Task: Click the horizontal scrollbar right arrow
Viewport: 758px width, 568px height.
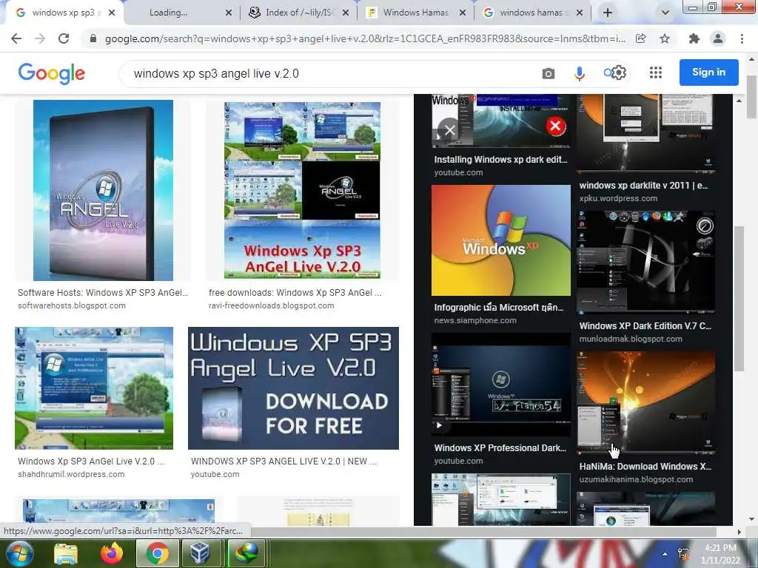Action: pos(739,532)
